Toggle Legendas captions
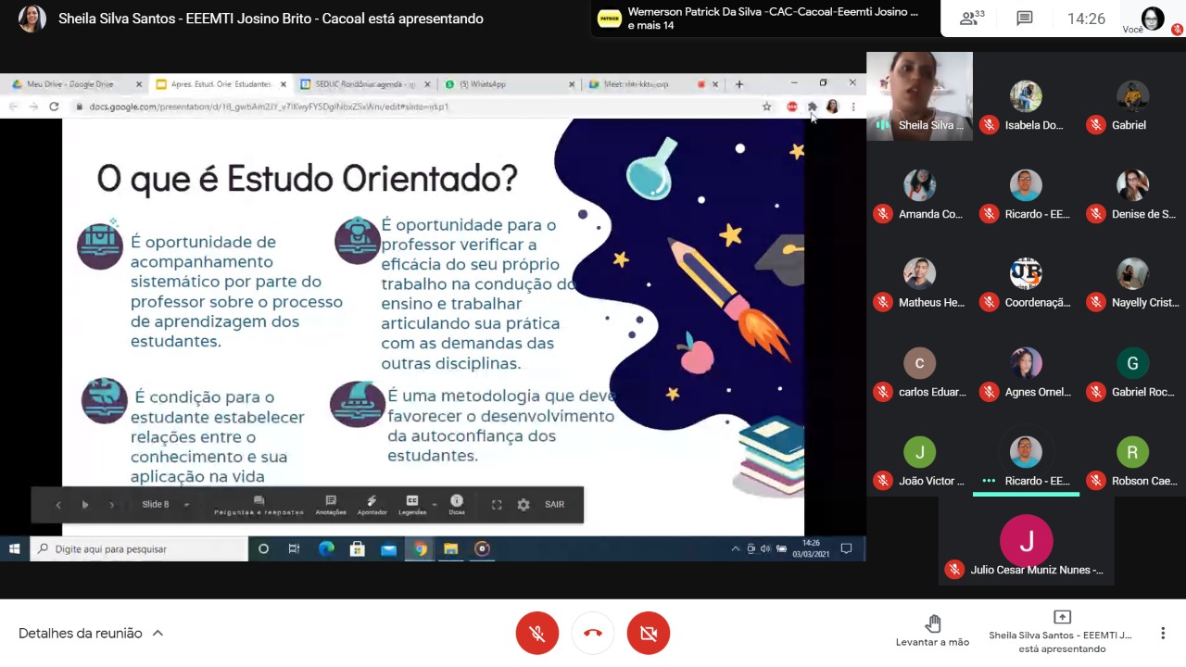Image resolution: width=1186 pixels, height=667 pixels. pyautogui.click(x=412, y=505)
